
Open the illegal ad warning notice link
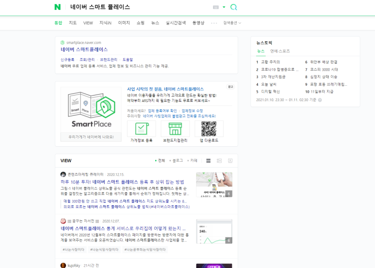[x=179, y=116]
